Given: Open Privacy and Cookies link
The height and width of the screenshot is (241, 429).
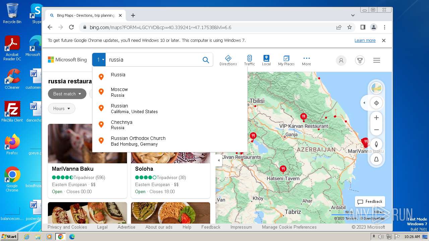Looking at the screenshot, I should pos(67,227).
